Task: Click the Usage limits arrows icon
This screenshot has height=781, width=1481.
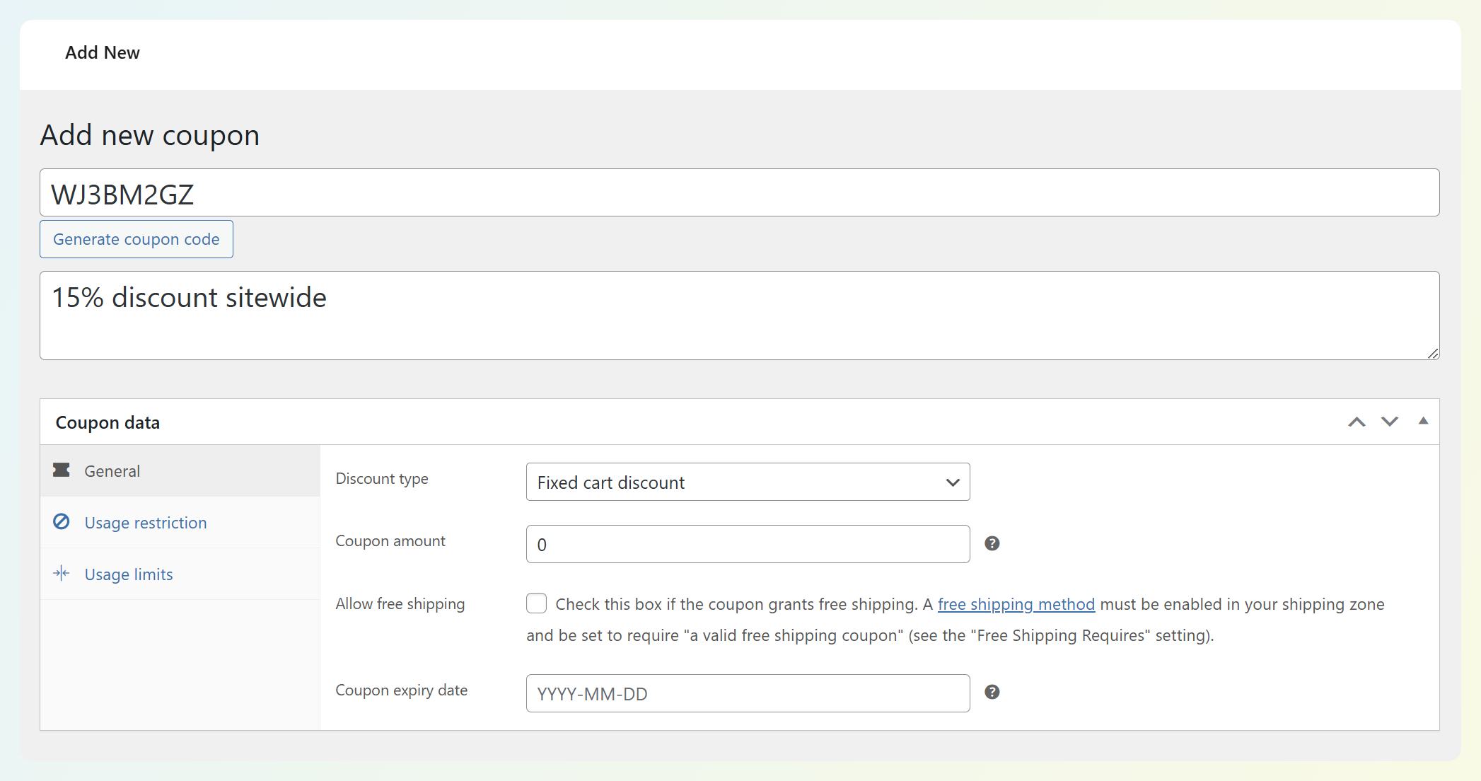Action: pos(62,574)
